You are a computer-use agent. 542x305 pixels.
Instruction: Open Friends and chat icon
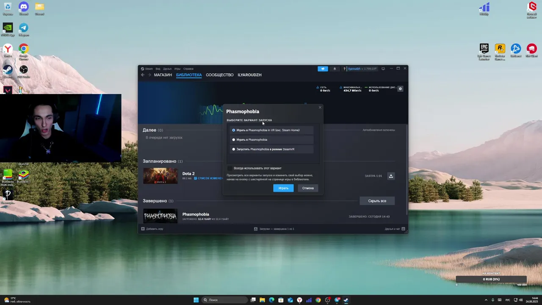pos(404,229)
